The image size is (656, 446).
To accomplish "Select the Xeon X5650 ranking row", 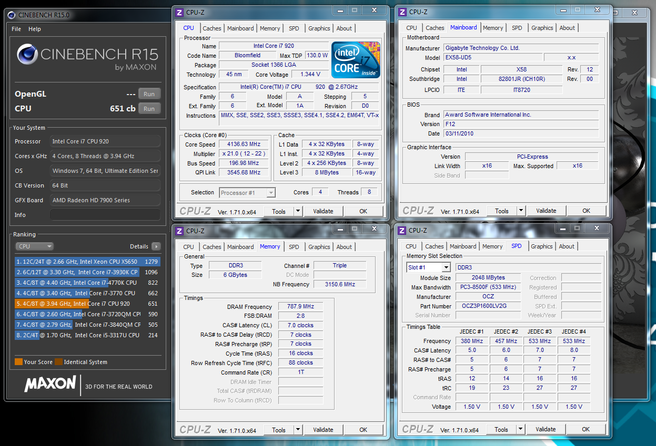I will pyautogui.click(x=88, y=262).
